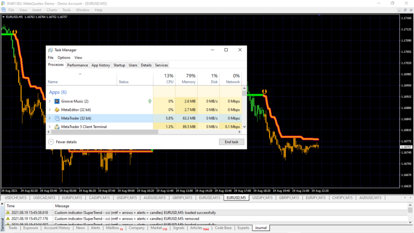Switch to the CHFJPY,M15 chart tab
Screen dimensions: 414x233
[x=343, y=198]
